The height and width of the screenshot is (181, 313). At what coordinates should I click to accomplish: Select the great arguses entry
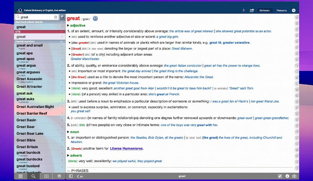40,73
